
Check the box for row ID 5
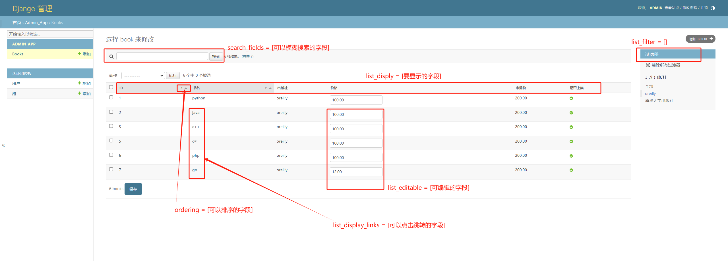tap(111, 141)
